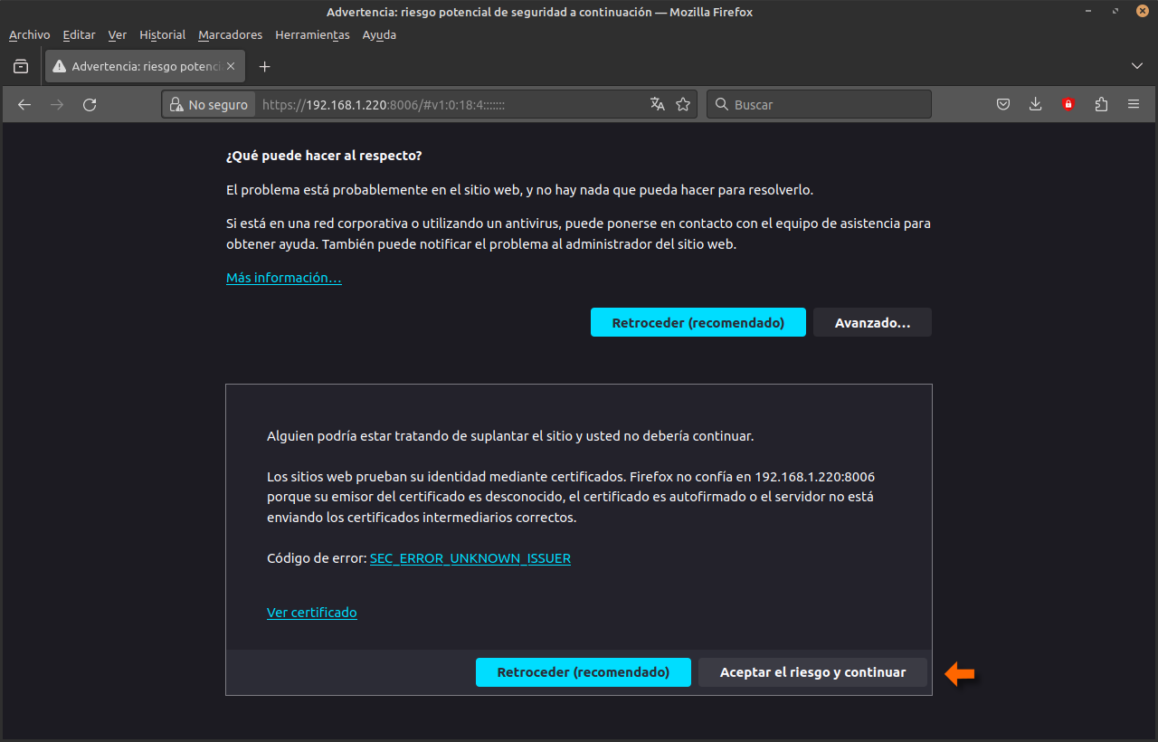This screenshot has height=742, width=1158.
Task: Maximize the Firefox window
Action: [x=1117, y=11]
